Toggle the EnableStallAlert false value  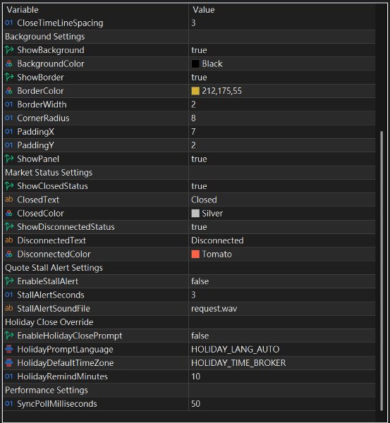(200, 281)
